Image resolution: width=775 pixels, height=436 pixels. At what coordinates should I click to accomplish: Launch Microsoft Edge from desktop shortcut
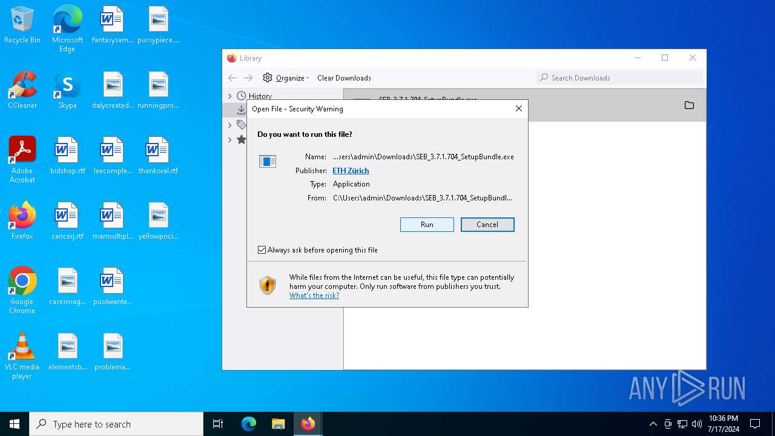tap(67, 28)
